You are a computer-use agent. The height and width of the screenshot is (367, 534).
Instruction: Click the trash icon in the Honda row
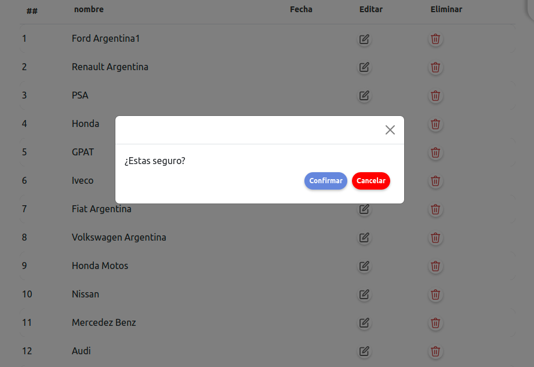(x=435, y=124)
